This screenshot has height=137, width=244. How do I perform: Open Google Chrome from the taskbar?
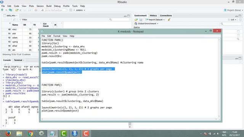(30, 134)
